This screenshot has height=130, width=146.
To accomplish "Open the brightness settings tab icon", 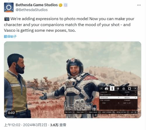I will point(118,88).
